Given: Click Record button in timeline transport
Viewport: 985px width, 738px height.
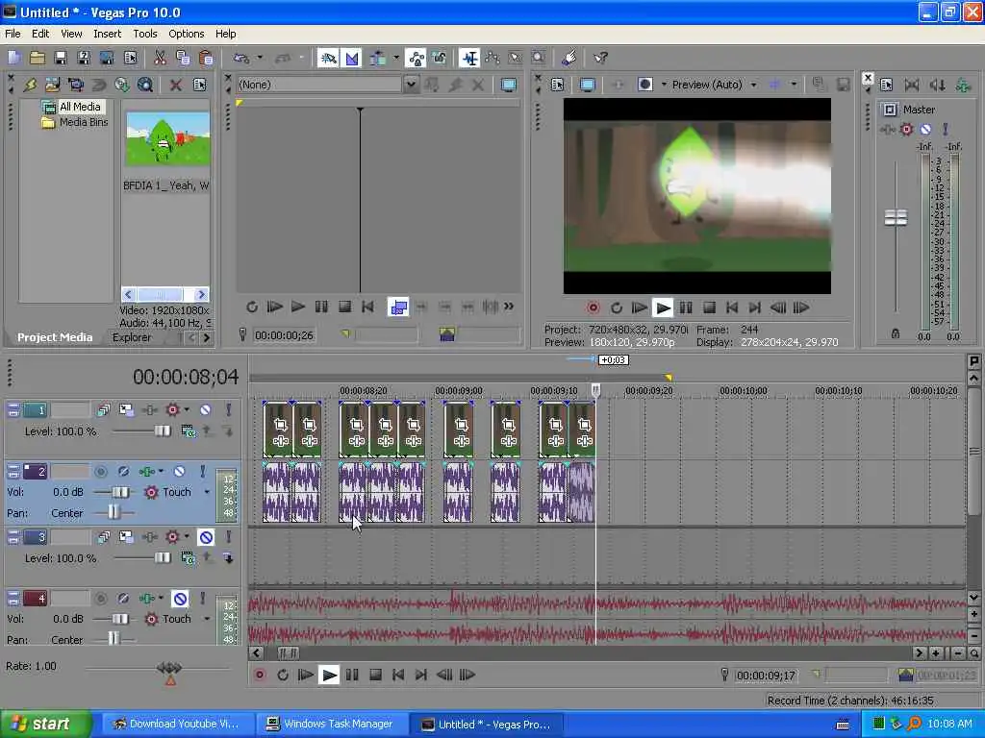Looking at the screenshot, I should pos(260,675).
